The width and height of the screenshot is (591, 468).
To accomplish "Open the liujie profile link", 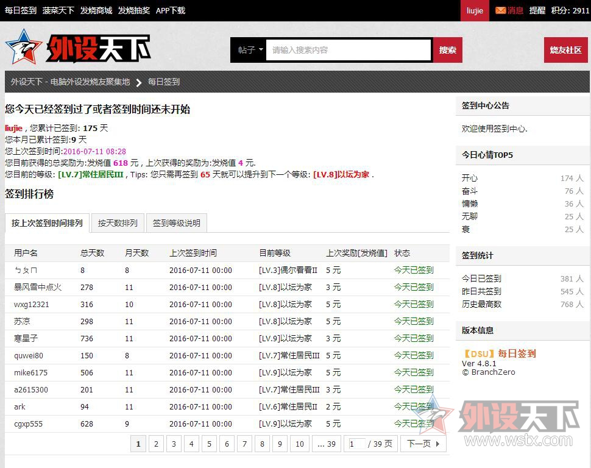I will coord(13,128).
